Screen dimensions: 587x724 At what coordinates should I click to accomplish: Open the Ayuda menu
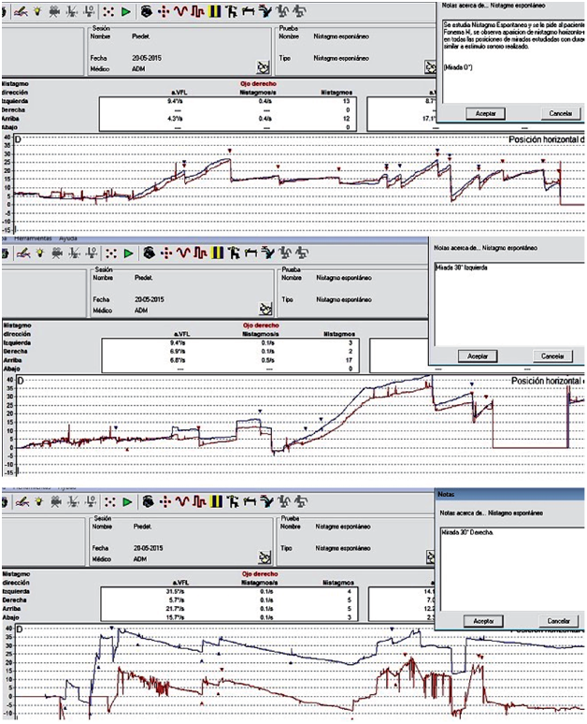[68, 239]
